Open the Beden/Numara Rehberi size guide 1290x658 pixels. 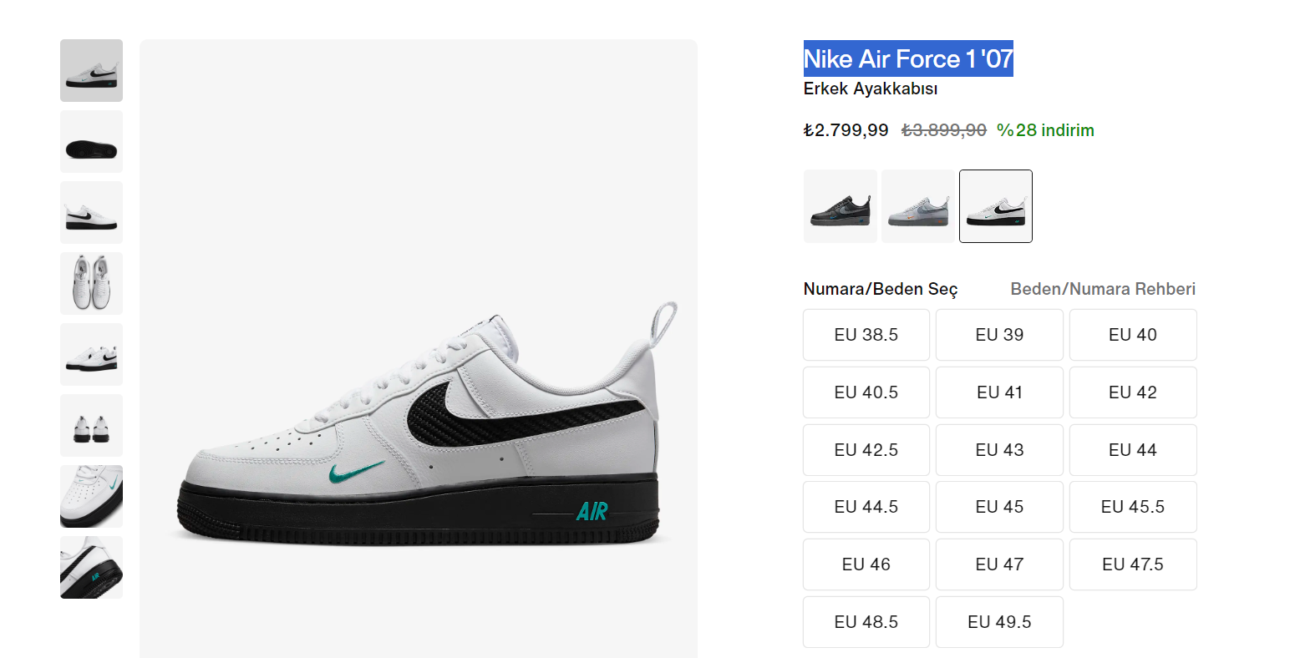(x=1103, y=289)
